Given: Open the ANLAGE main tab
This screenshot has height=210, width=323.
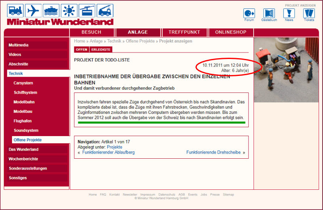Looking at the screenshot, I should [138, 32].
